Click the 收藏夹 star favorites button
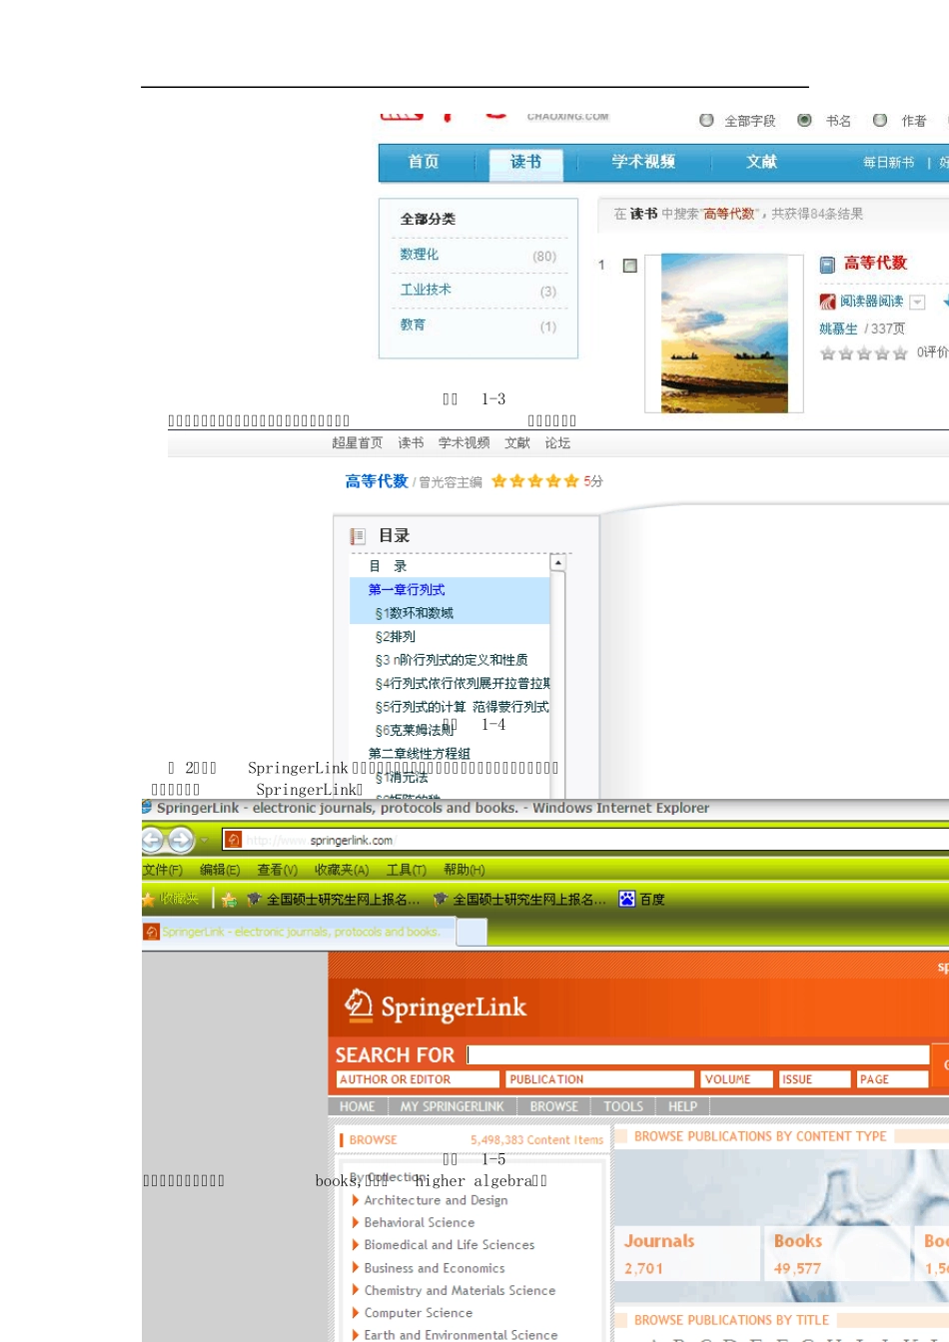This screenshot has height=1342, width=949. point(172,899)
